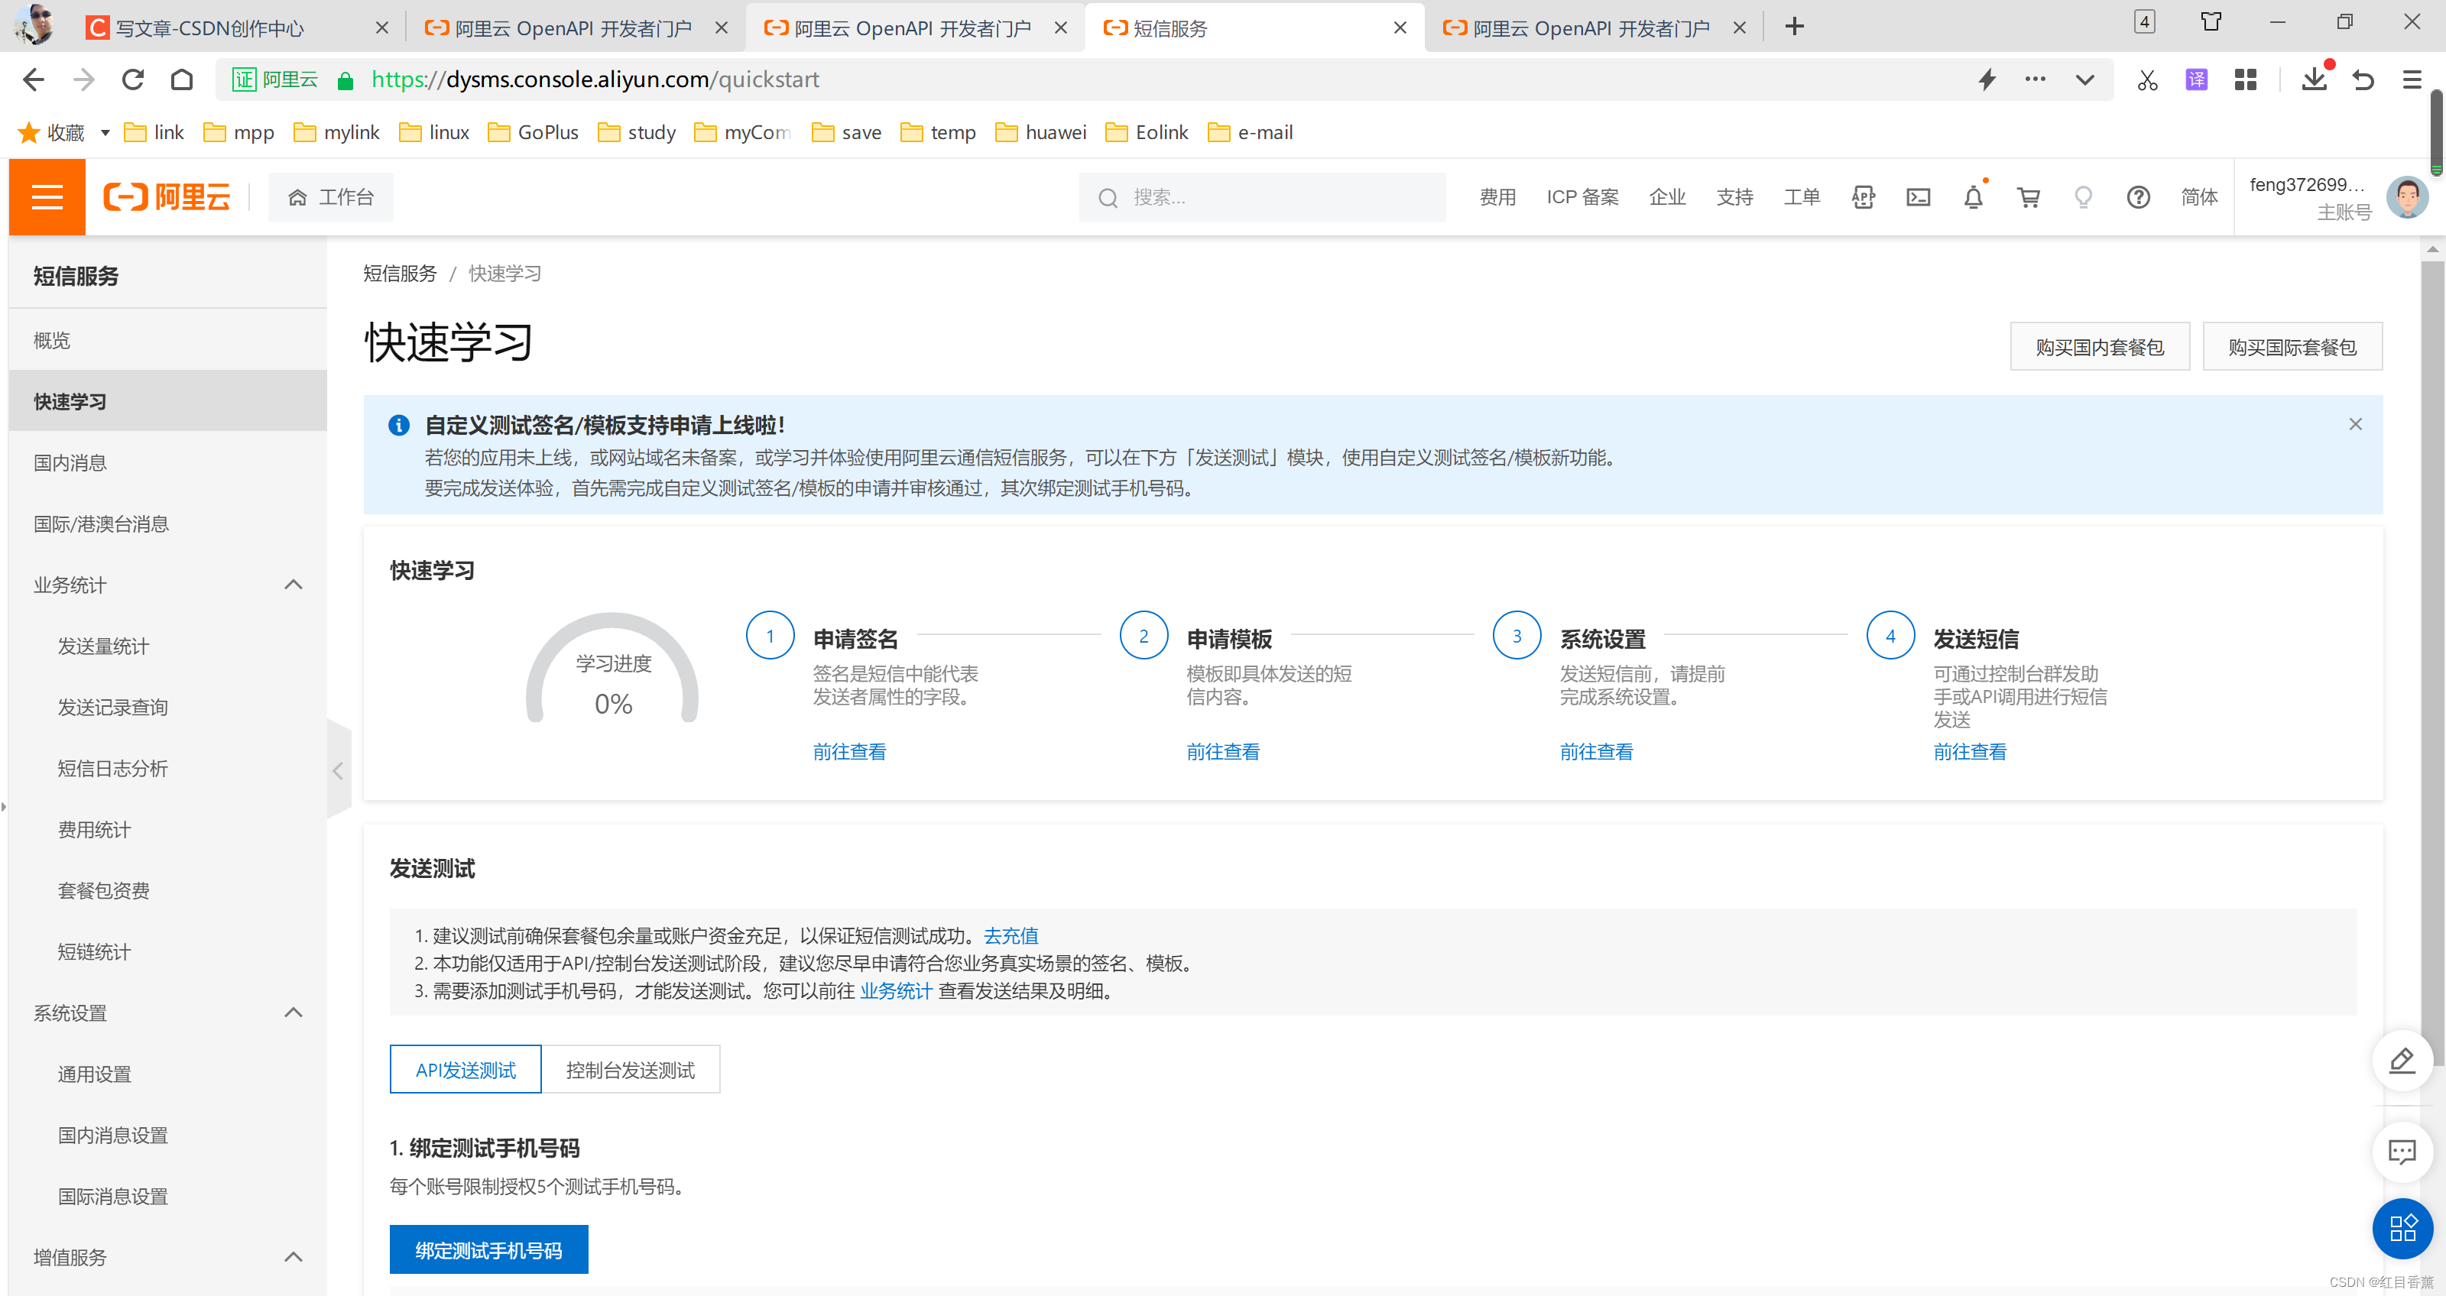
Task: Open a new browser tab
Action: 1794,27
